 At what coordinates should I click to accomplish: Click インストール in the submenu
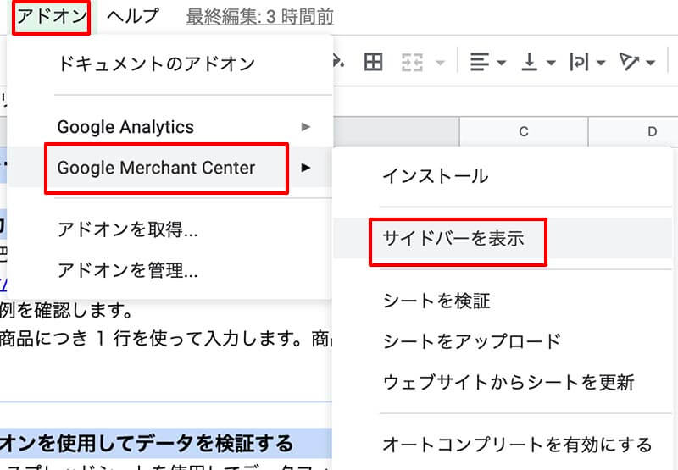[436, 176]
